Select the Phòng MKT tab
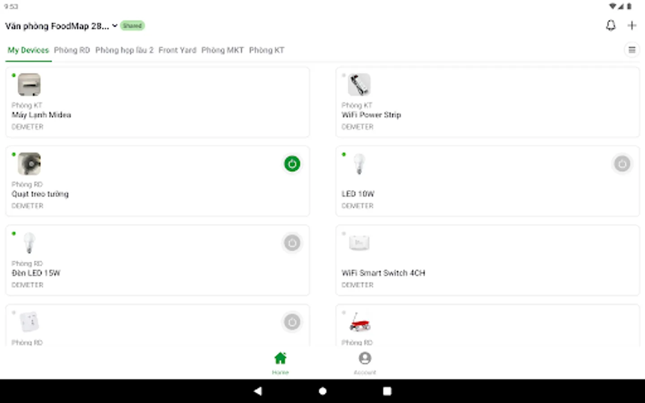This screenshot has height=403, width=645. pyautogui.click(x=223, y=50)
